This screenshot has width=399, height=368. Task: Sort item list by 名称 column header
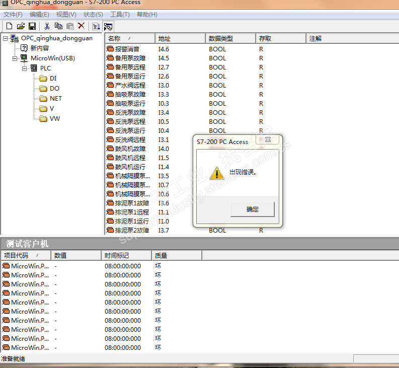click(x=130, y=38)
